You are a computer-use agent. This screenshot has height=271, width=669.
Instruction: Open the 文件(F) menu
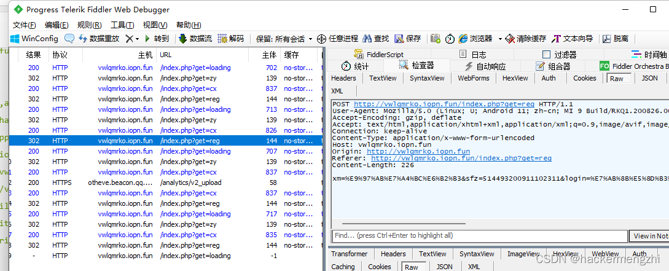coord(25,25)
